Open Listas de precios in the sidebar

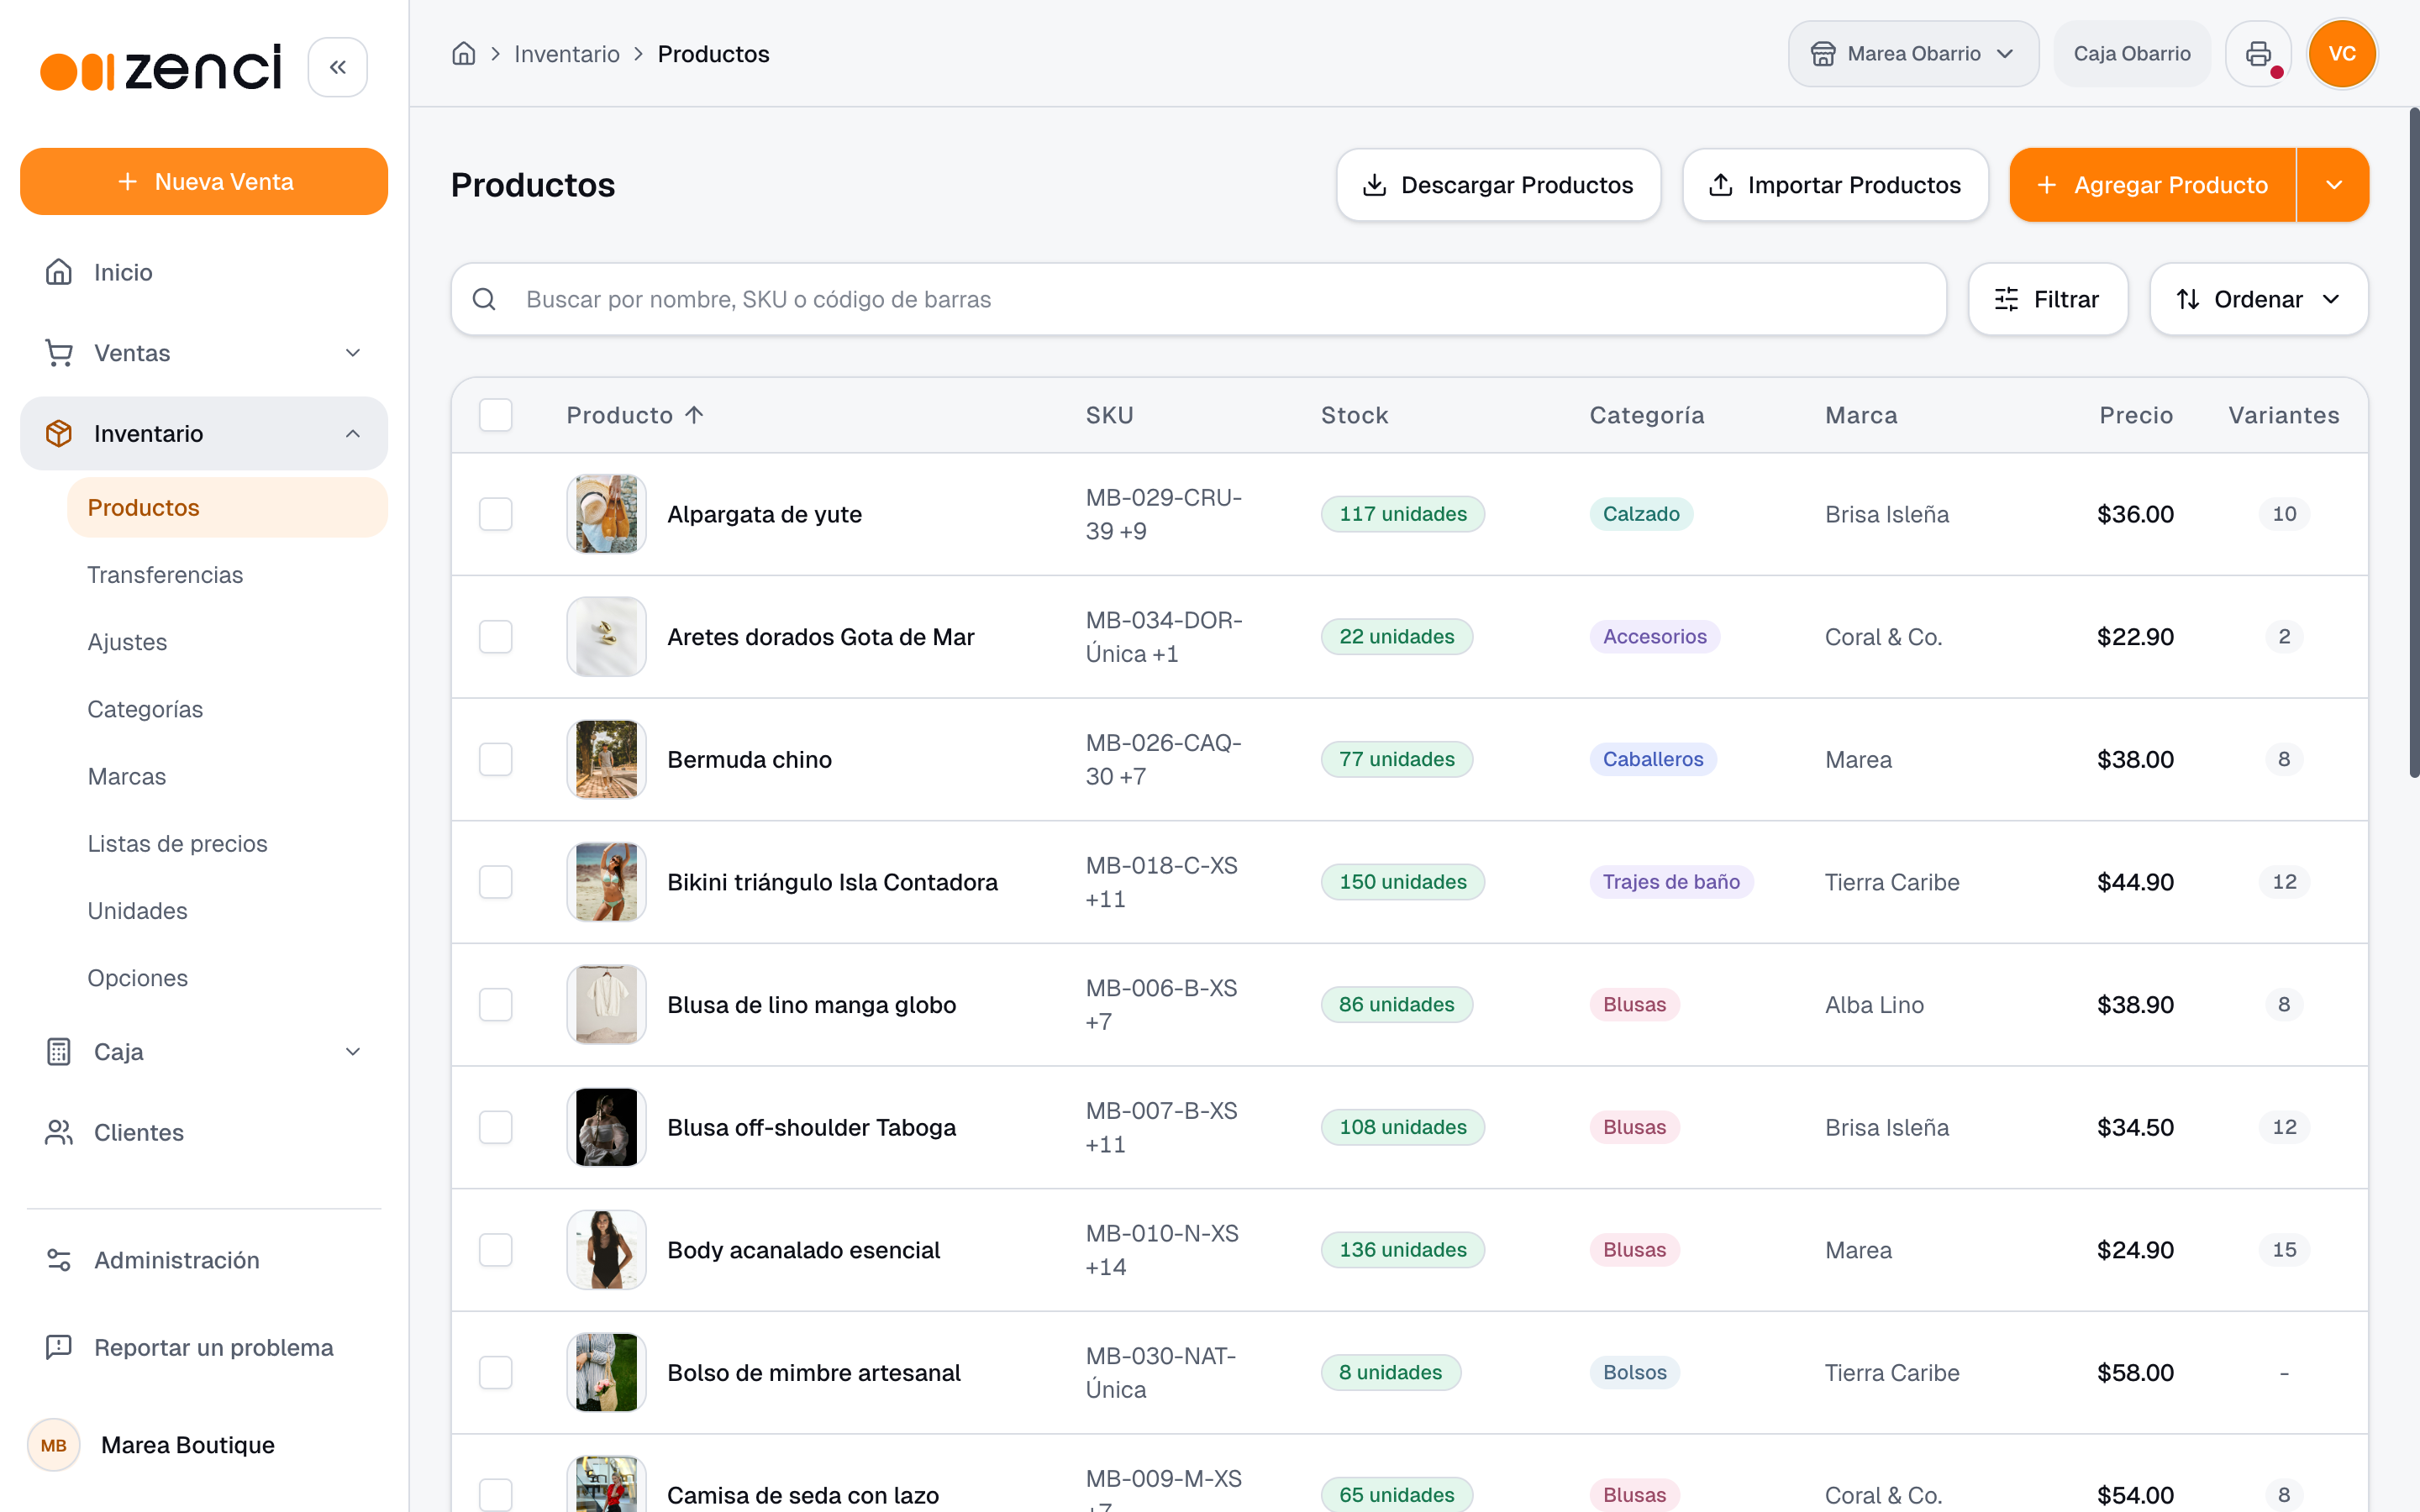click(177, 843)
